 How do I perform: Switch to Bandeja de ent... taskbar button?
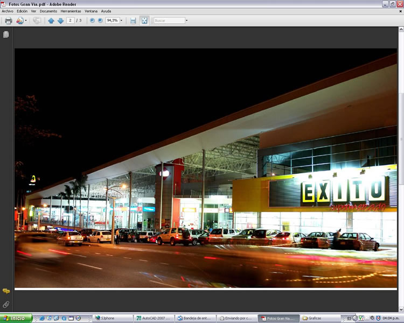pyautogui.click(x=196, y=318)
